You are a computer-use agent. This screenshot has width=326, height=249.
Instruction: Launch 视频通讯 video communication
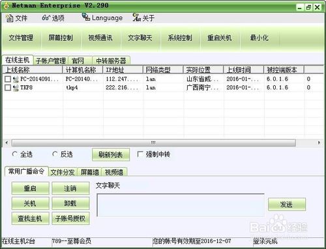100,38
